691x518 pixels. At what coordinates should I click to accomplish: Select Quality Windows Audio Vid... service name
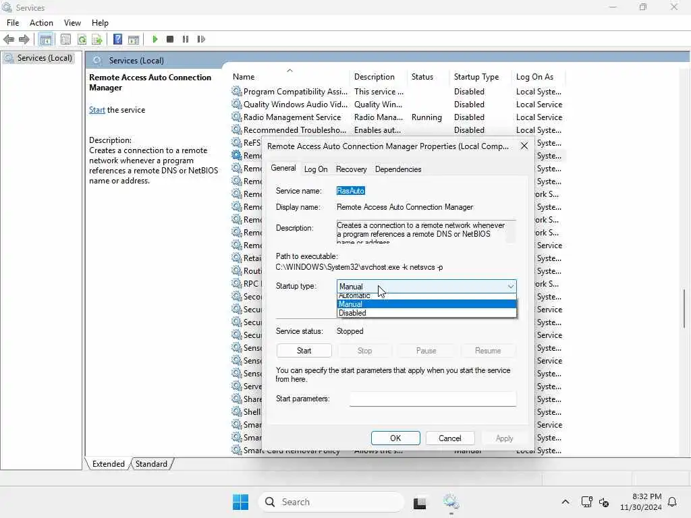point(296,105)
